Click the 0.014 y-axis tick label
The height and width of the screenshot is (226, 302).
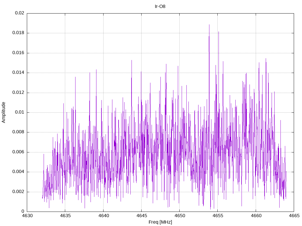click(18, 72)
